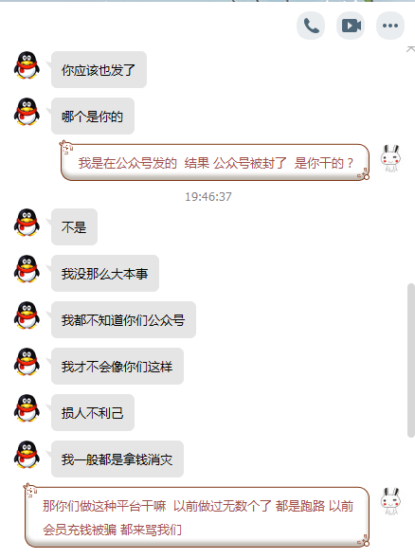Collapse panel using top-right up arrow
The height and width of the screenshot is (558, 415).
pos(410,49)
